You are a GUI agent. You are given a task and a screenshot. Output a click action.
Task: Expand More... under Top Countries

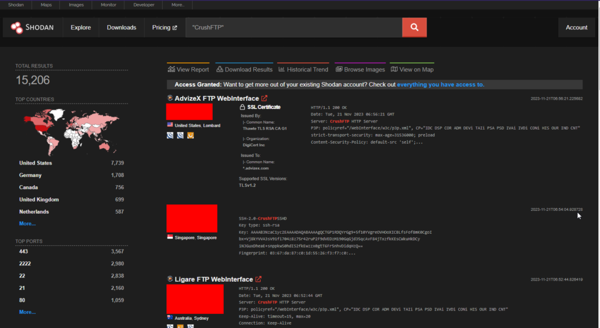(x=27, y=224)
